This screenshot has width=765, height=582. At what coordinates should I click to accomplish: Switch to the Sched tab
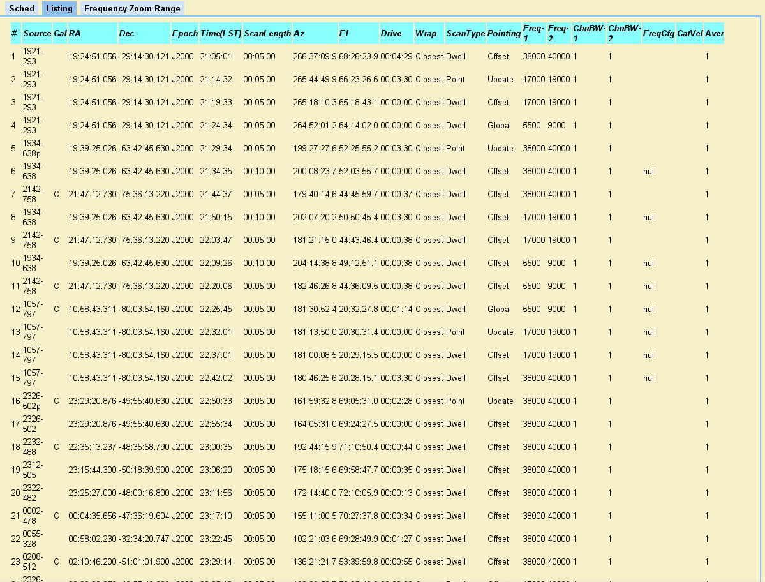coord(22,9)
